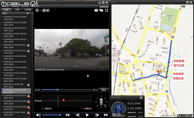Click the dashcam video frame
The height and width of the screenshot is (118, 194).
point(72,50)
